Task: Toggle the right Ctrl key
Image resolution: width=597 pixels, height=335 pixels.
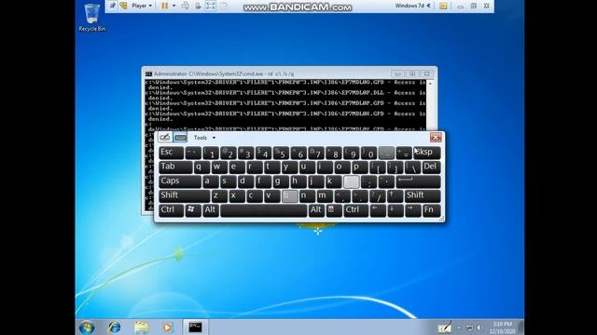Action: [x=355, y=210]
